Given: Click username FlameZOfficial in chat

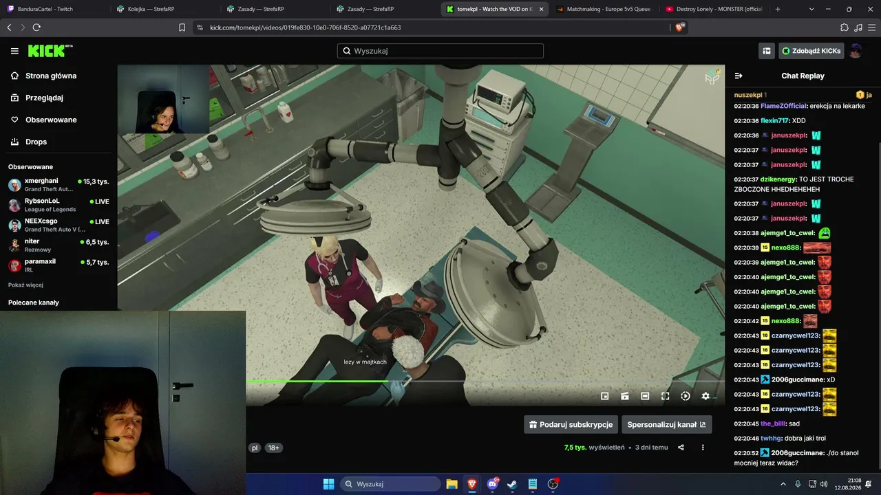Looking at the screenshot, I should tap(784, 106).
